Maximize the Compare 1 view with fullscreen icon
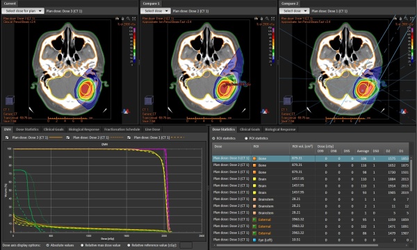The height and width of the screenshot is (250, 417). tap(272, 19)
